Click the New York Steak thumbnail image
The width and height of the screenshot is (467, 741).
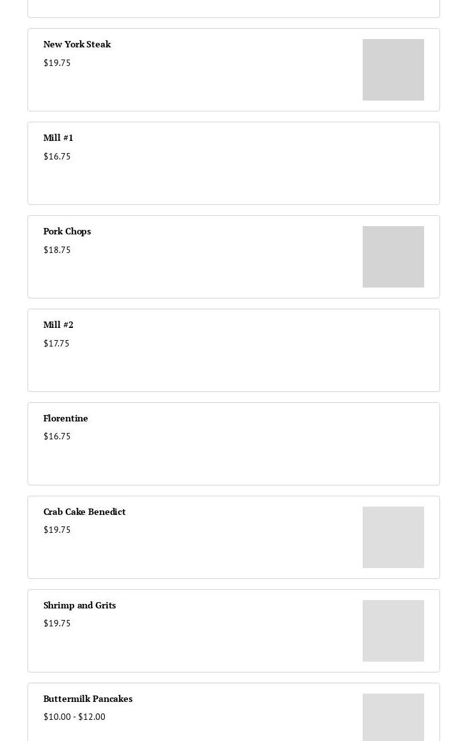coord(393,70)
